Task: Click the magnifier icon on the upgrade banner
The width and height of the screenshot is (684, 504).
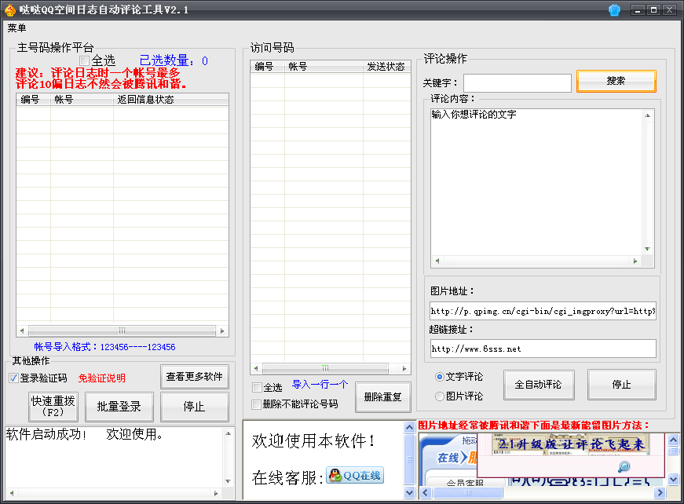Action: pos(624,466)
